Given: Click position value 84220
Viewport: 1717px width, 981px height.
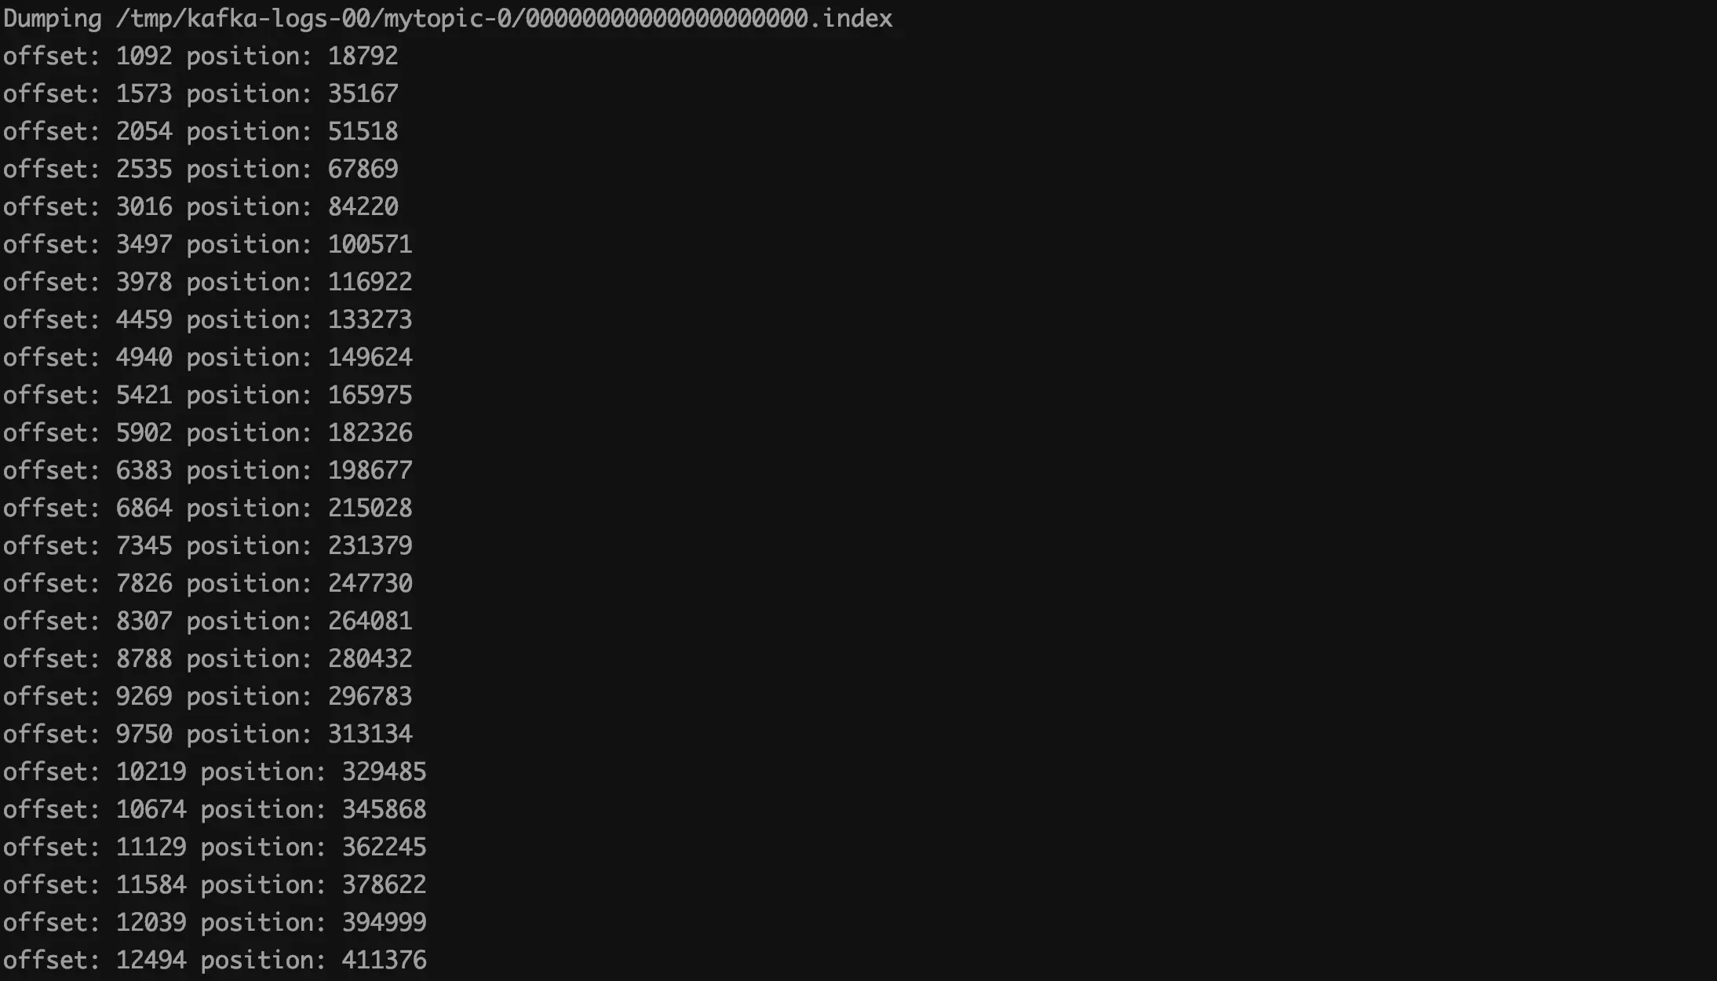Looking at the screenshot, I should 363,206.
